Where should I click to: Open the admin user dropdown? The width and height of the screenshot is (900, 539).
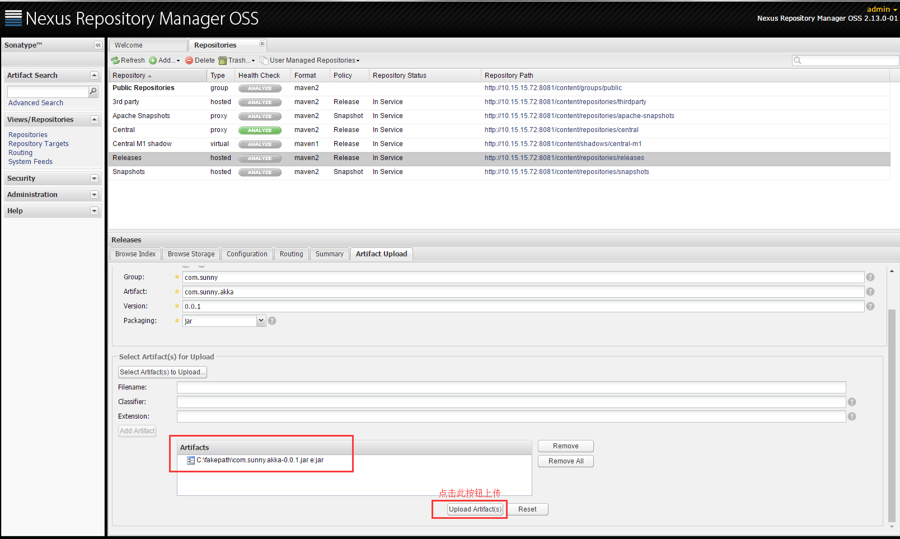[882, 9]
